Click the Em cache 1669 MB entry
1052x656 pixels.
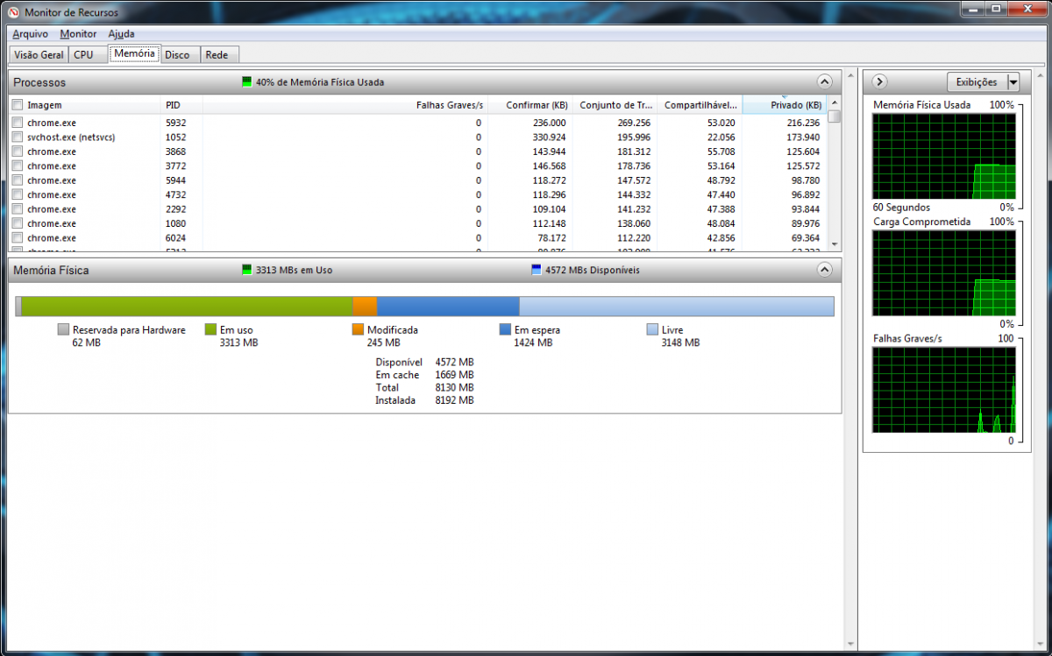pyautogui.click(x=424, y=375)
